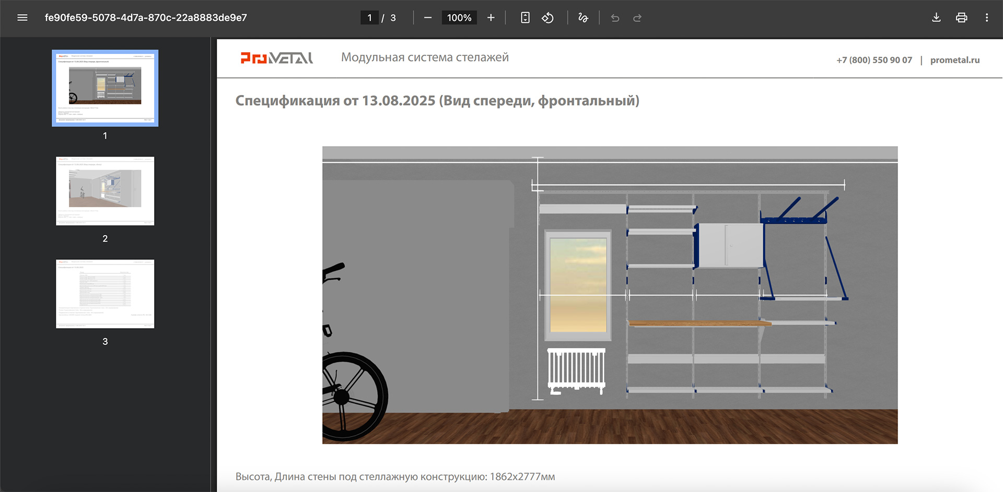Print the document
The height and width of the screenshot is (492, 1003).
961,18
